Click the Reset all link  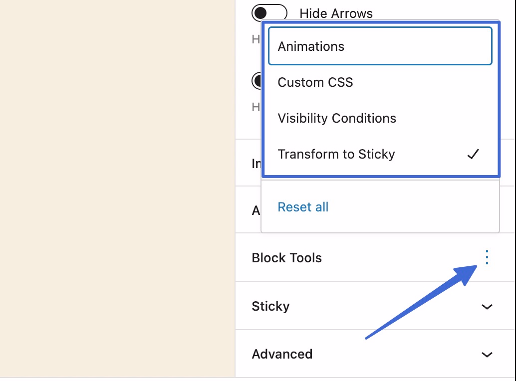[x=303, y=206]
